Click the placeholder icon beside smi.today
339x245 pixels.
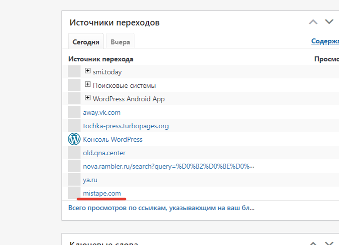coord(74,71)
